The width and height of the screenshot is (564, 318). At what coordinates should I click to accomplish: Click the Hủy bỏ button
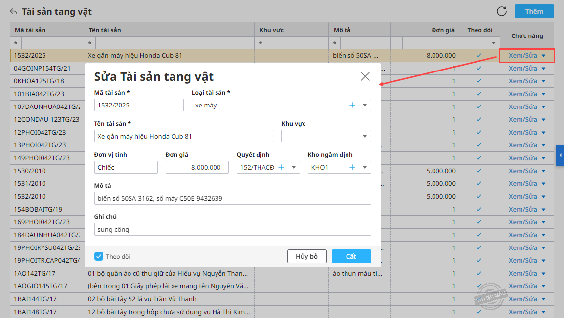point(307,256)
